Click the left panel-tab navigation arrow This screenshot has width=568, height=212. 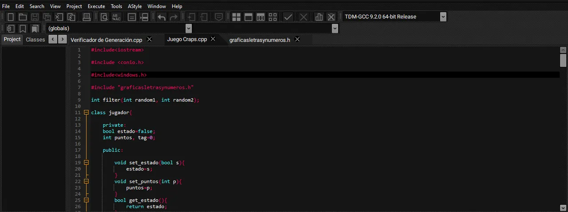(x=53, y=39)
